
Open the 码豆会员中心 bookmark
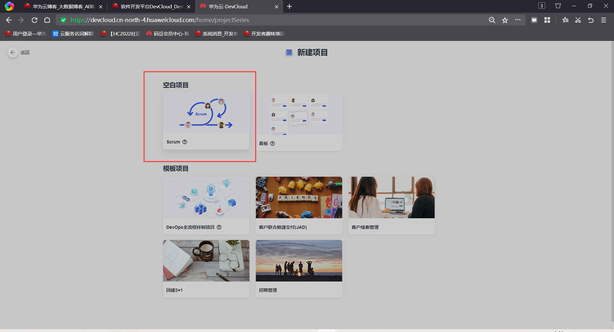tap(168, 34)
